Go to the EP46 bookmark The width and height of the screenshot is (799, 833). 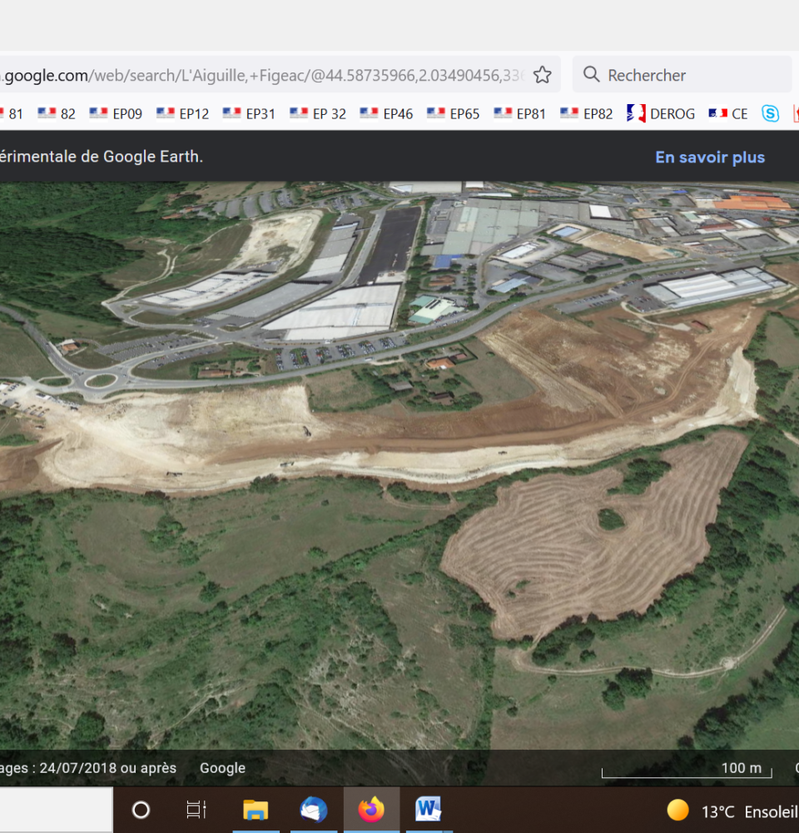coord(386,113)
